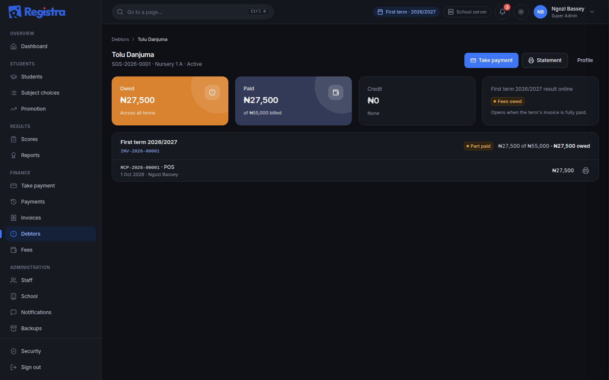The width and height of the screenshot is (609, 380).
Task: Toggle the light/dark theme sun icon
Action: pos(521,12)
